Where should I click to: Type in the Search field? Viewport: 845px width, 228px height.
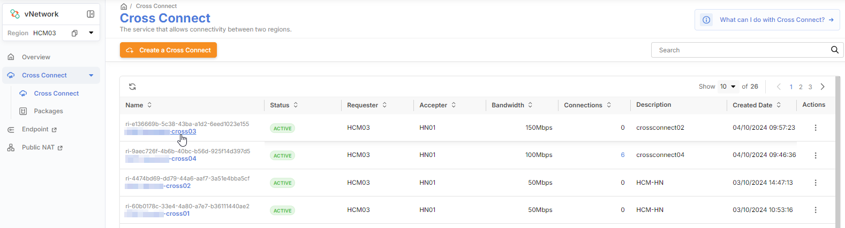(739, 50)
